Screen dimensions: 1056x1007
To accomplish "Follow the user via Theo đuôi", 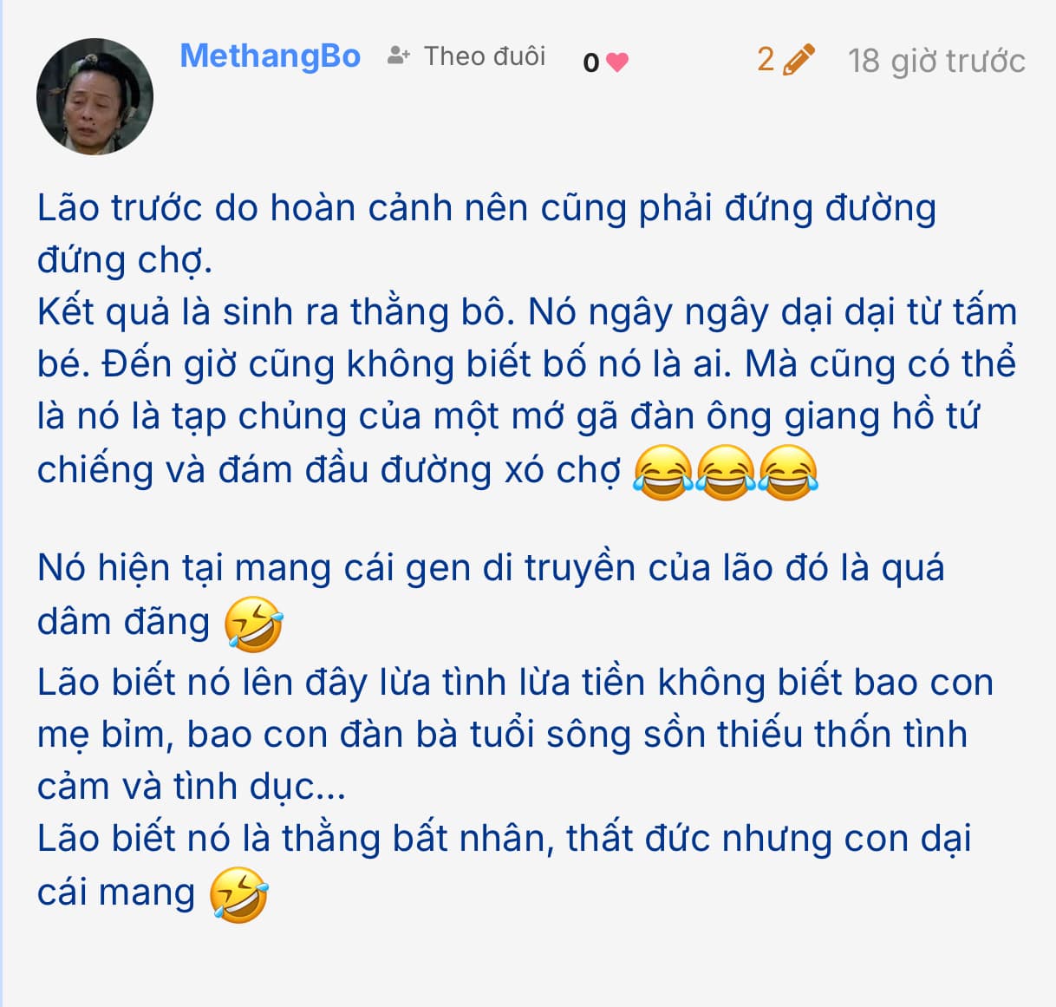I will pyautogui.click(x=485, y=56).
